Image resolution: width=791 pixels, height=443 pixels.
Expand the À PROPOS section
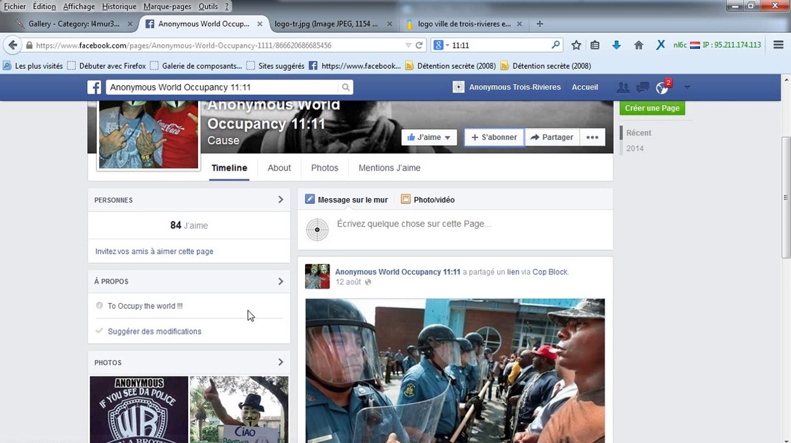(280, 281)
